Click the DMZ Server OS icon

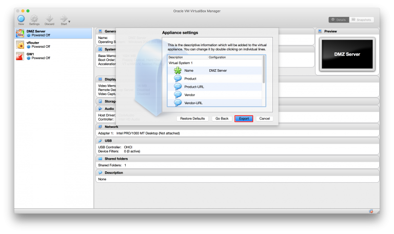(x=20, y=33)
